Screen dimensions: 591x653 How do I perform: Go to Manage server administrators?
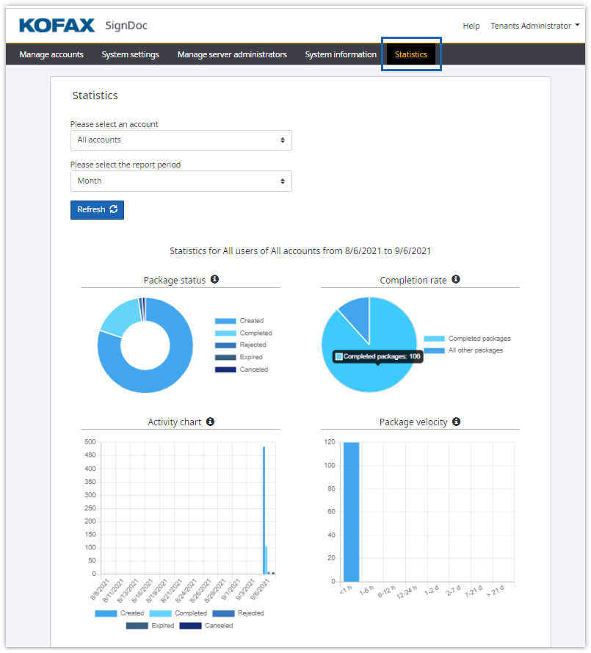coord(232,54)
